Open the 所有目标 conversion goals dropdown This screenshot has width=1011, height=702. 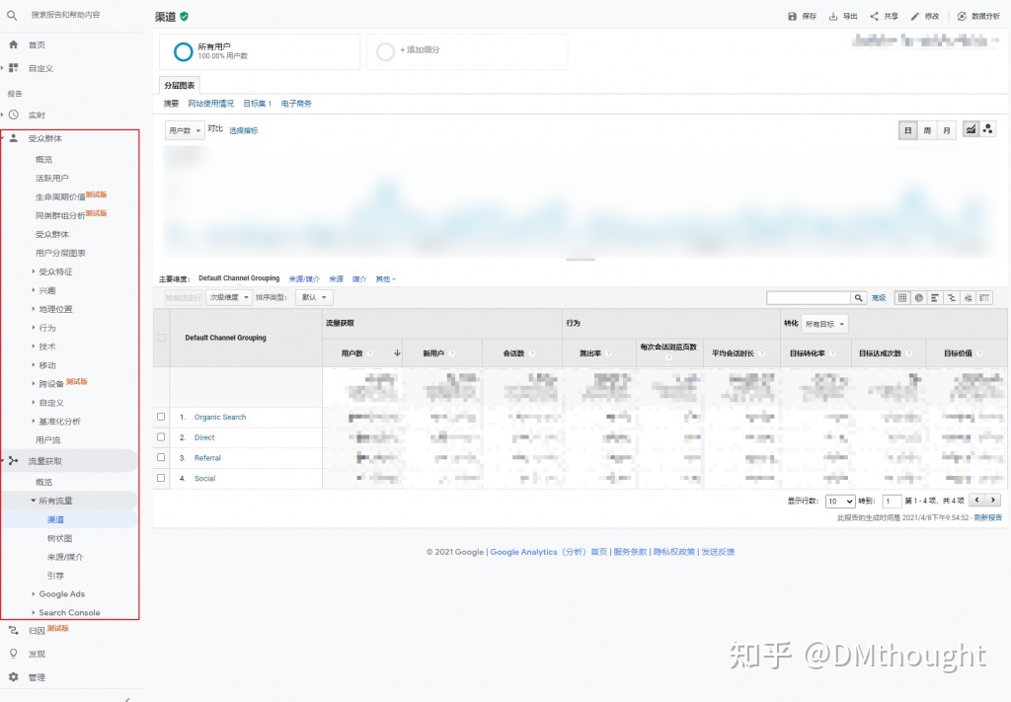point(824,324)
